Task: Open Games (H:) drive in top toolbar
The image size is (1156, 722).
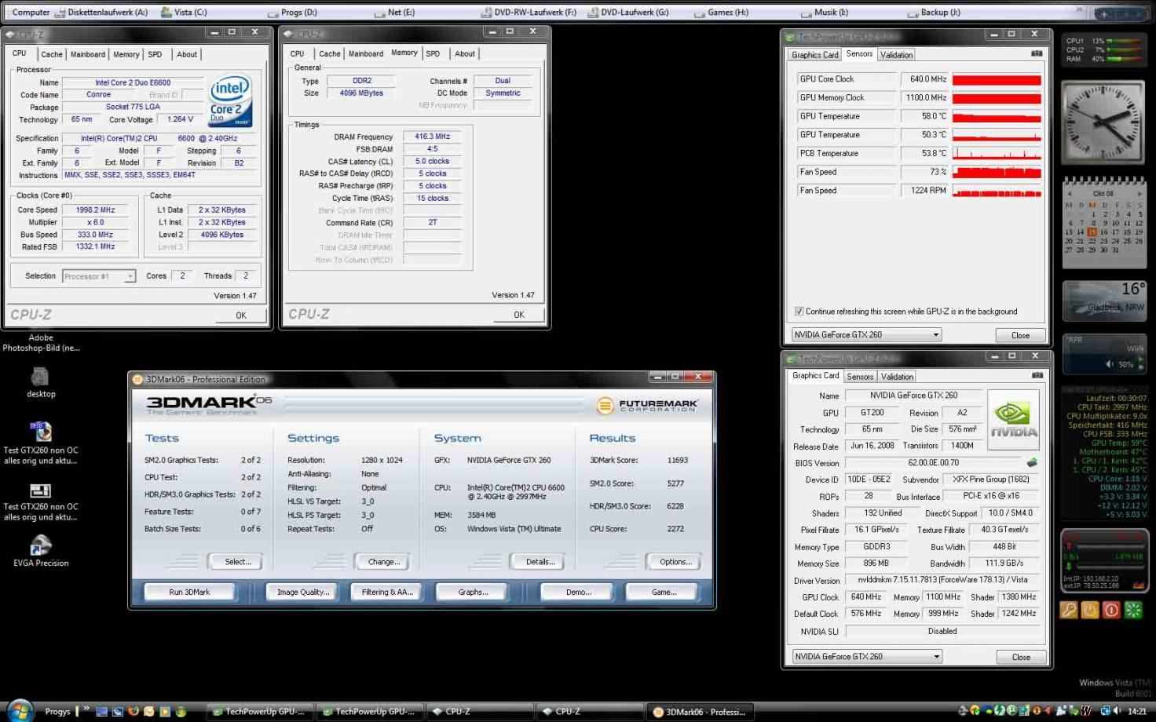Action: (x=722, y=12)
